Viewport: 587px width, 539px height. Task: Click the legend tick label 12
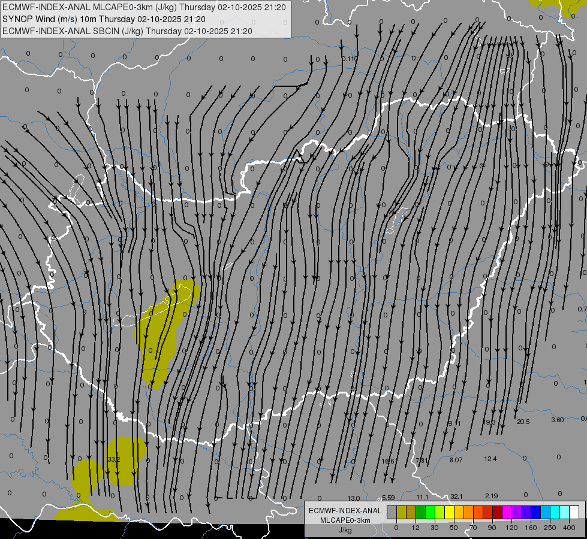[416, 528]
